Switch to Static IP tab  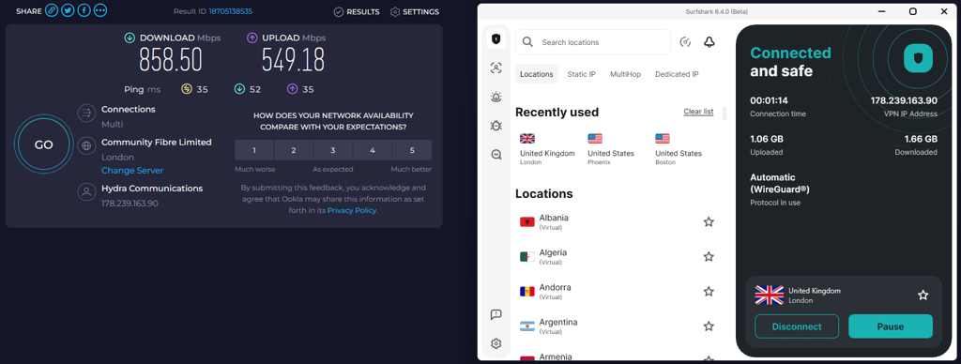coord(582,74)
